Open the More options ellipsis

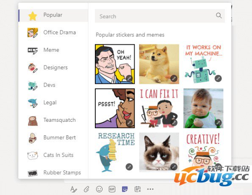tap(150, 189)
